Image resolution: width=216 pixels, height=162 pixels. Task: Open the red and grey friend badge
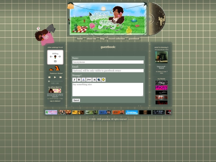[x=162, y=98]
